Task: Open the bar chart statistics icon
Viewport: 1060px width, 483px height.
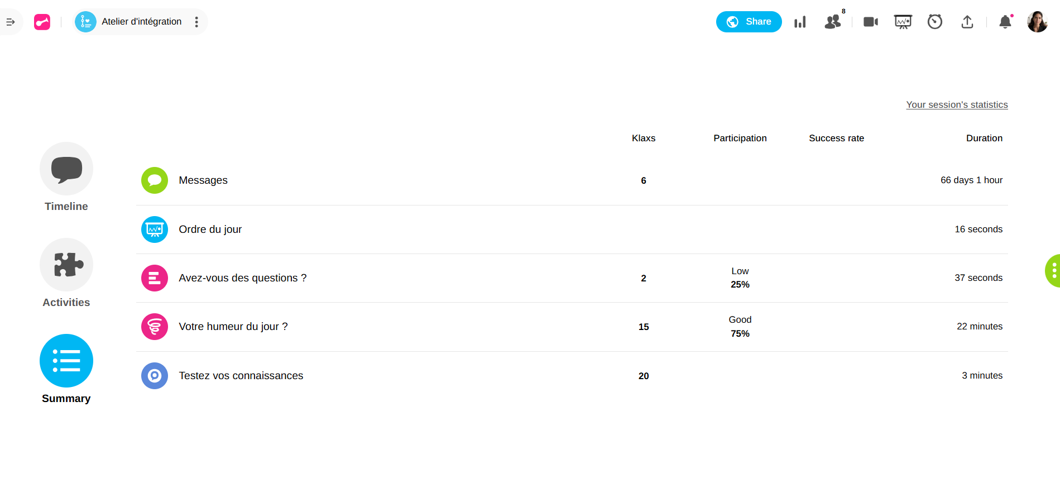Action: [x=800, y=22]
